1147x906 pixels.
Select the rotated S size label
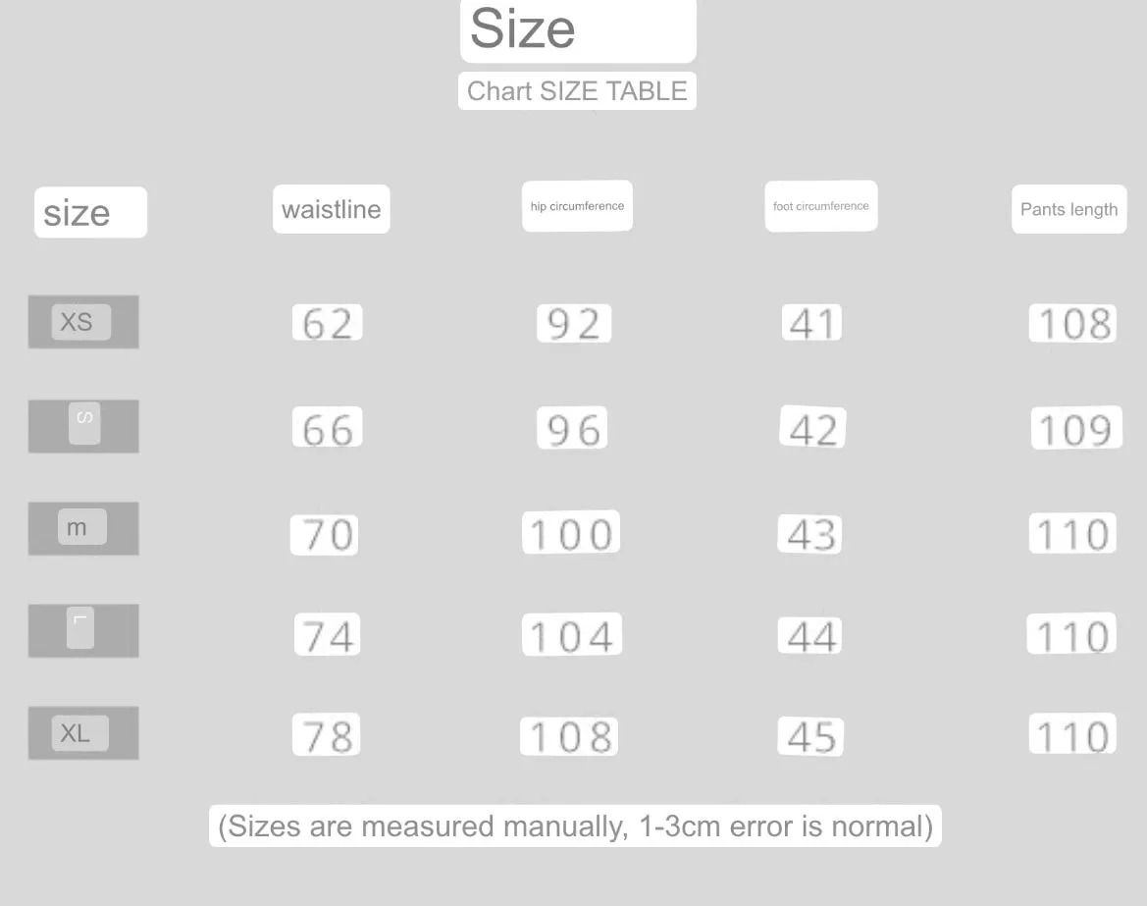(x=84, y=422)
